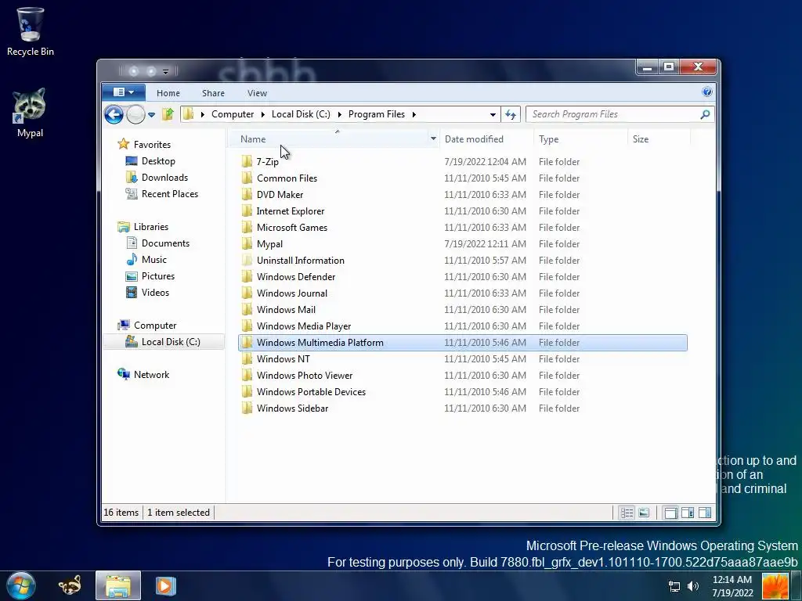This screenshot has height=601, width=802.
Task: Click the blue Back navigation arrow
Action: pyautogui.click(x=114, y=114)
